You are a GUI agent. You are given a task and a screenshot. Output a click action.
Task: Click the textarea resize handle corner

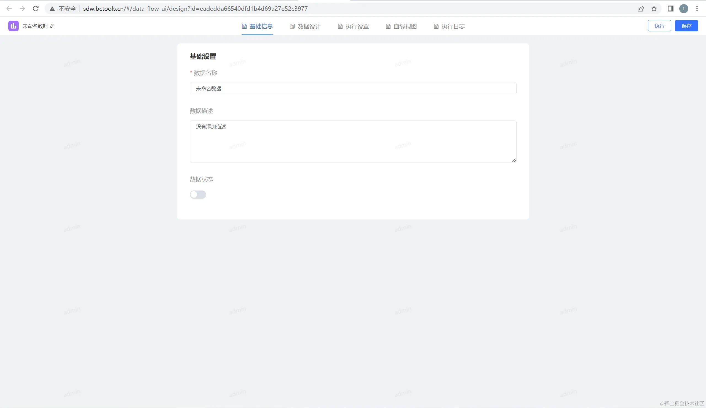click(x=514, y=160)
